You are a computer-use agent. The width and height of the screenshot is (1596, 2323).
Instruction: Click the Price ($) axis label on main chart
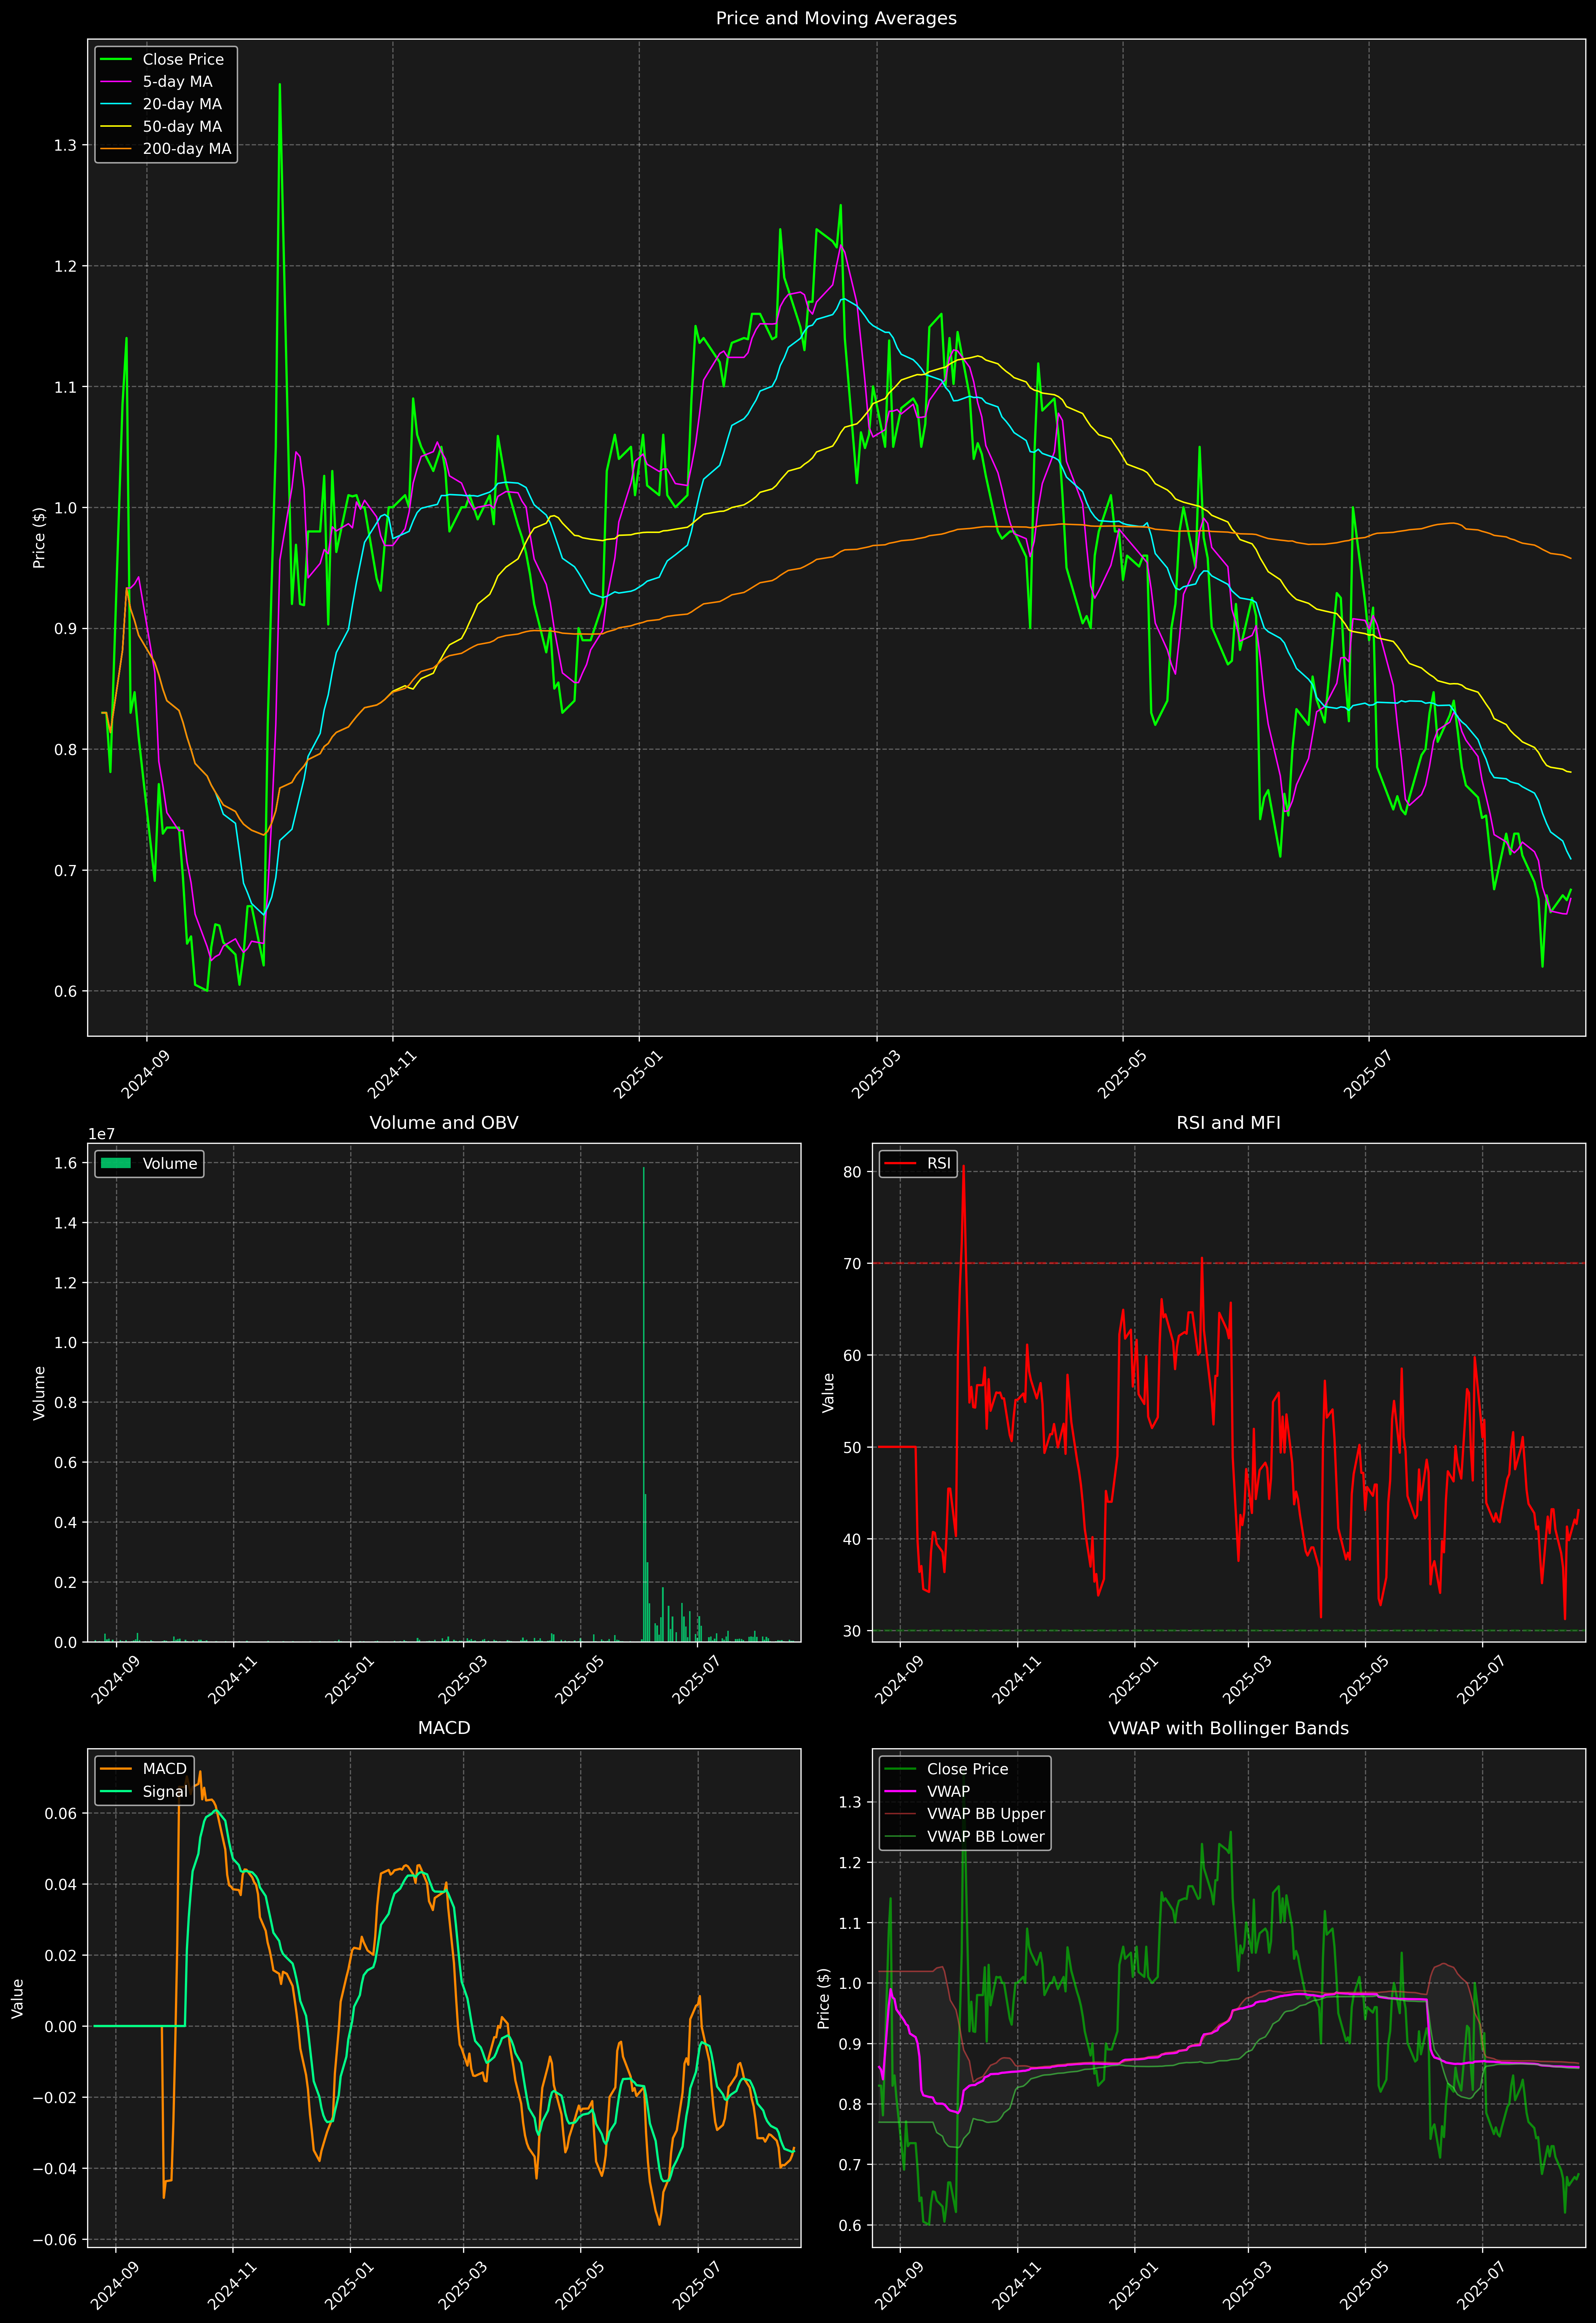pos(39,538)
